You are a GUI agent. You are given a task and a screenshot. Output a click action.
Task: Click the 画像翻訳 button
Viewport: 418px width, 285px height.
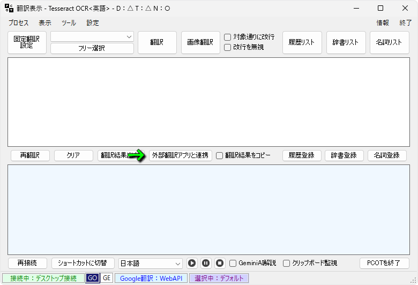click(200, 42)
